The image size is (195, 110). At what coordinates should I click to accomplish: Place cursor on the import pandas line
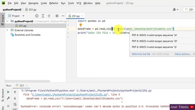click(91, 21)
